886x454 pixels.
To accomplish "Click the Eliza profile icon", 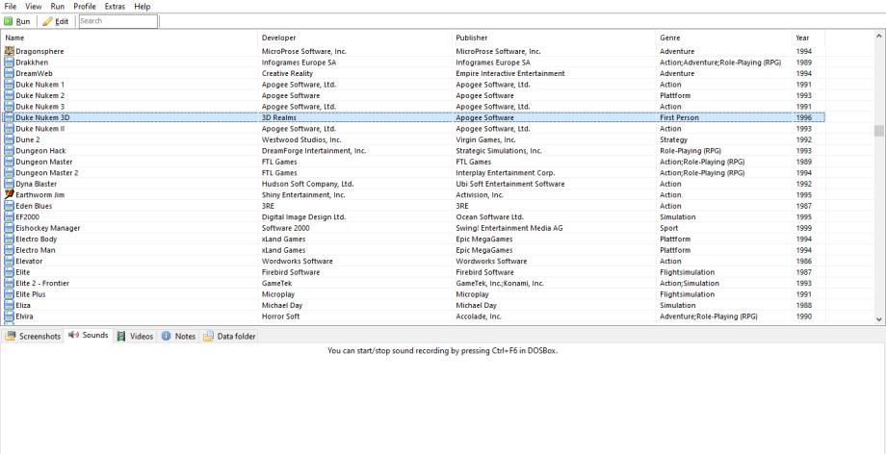I will [x=9, y=306].
